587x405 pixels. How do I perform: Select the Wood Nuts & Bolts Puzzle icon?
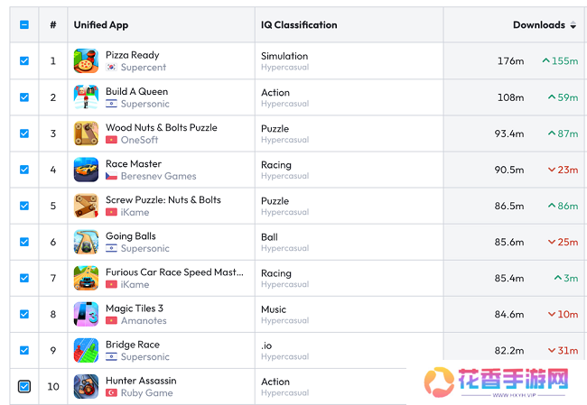(86, 133)
